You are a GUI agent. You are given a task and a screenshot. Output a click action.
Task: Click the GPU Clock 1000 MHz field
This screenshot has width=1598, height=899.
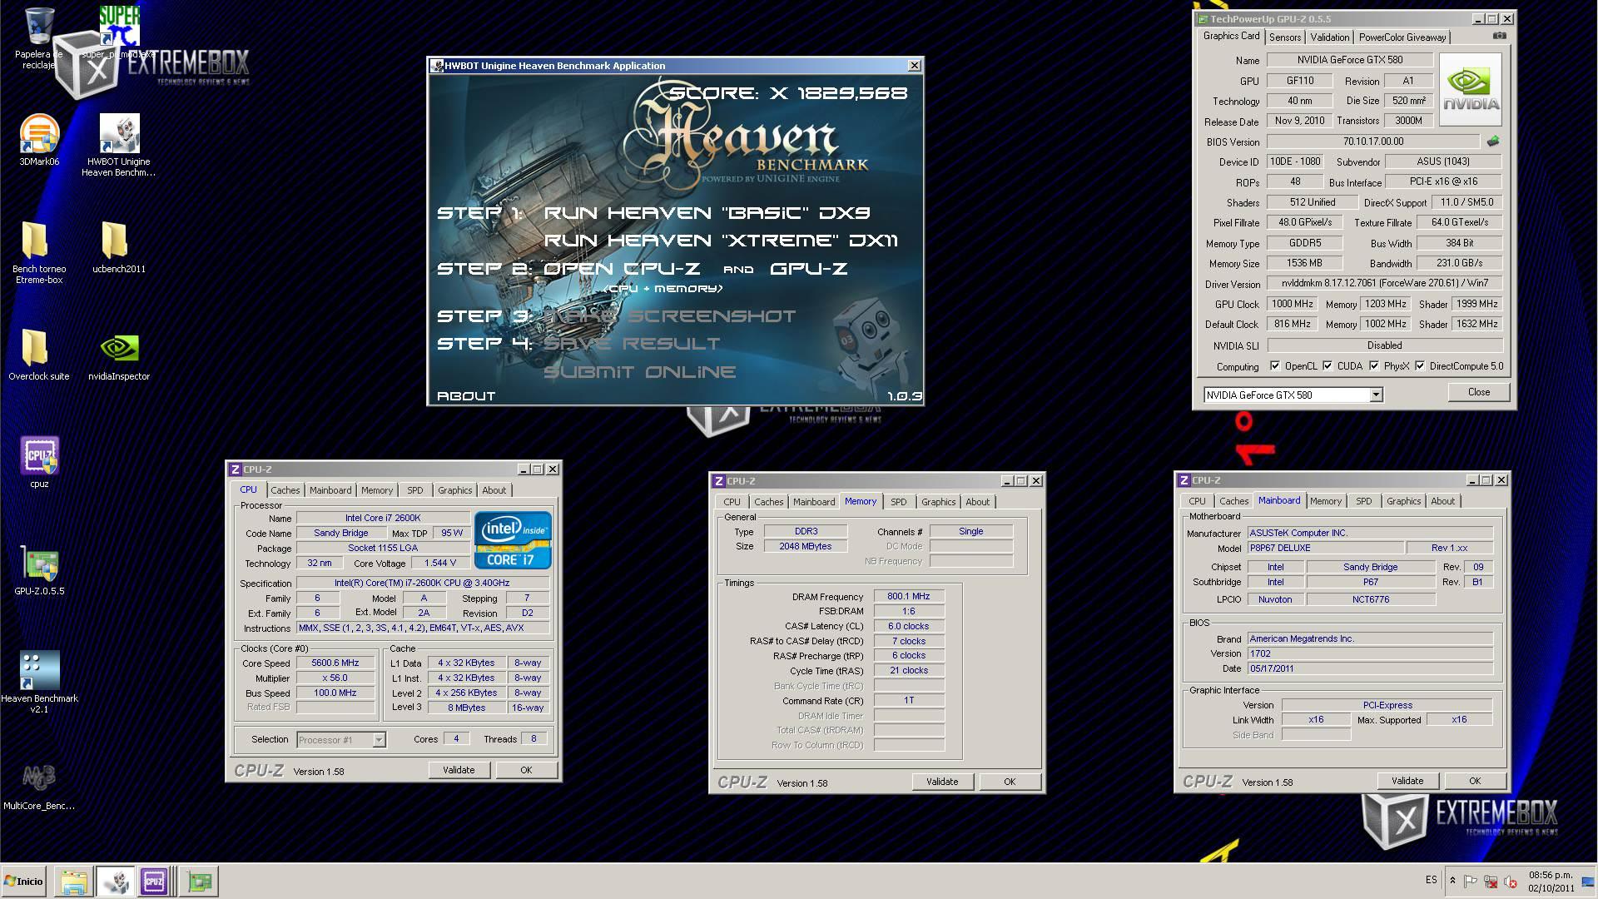tap(1293, 304)
